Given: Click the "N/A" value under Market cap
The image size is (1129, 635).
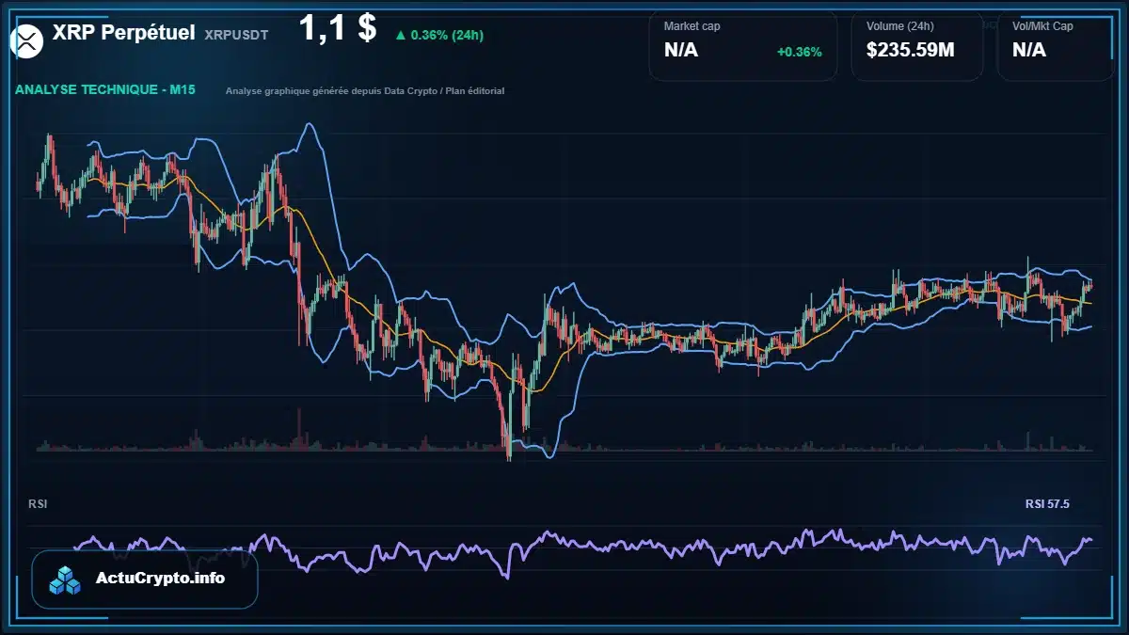Looking at the screenshot, I should [681, 50].
